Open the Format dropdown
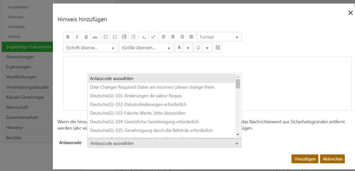The width and height of the screenshot is (355, 171). [x=219, y=37]
